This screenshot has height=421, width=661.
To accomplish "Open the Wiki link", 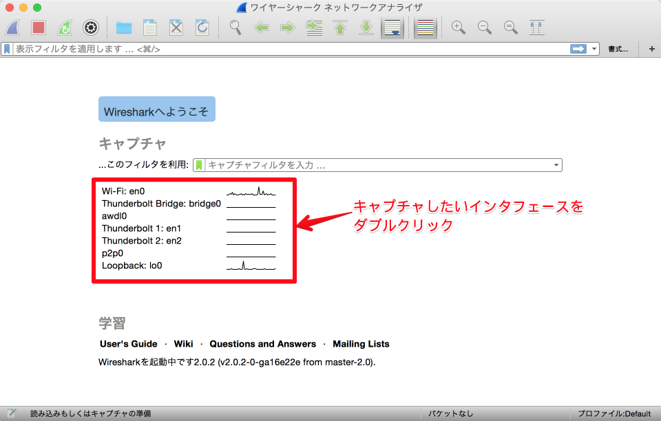I will tap(183, 344).
